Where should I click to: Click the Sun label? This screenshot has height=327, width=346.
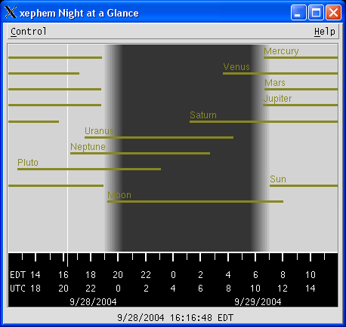pos(278,179)
